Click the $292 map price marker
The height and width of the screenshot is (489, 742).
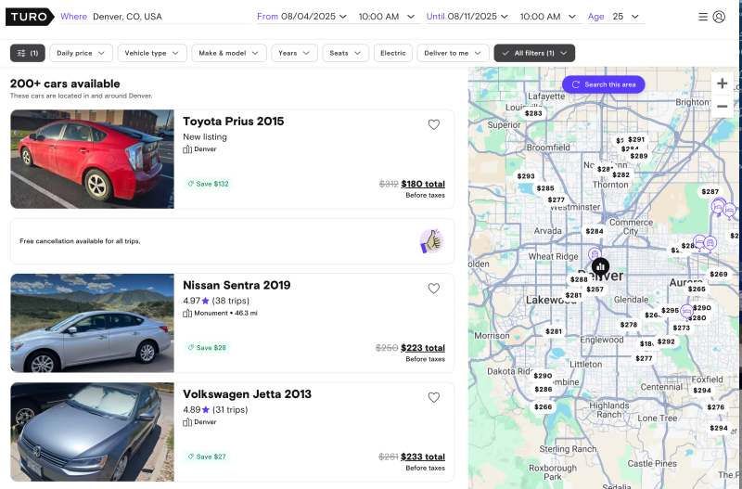[666, 341]
